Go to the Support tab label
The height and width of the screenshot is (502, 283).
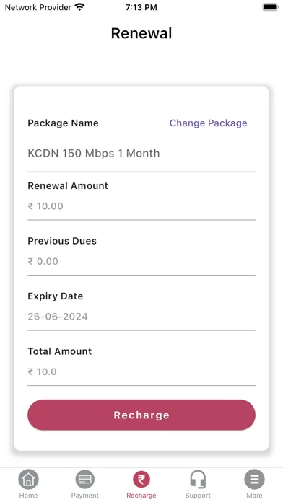[x=198, y=496]
